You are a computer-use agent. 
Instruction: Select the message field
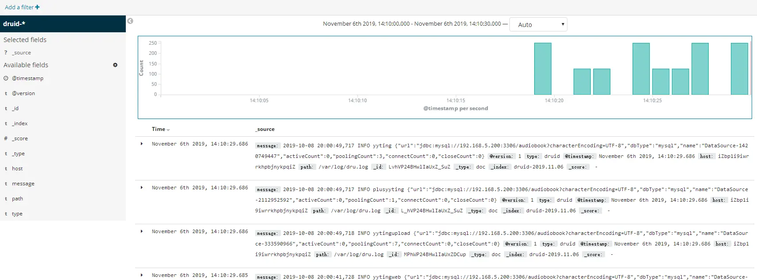pyautogui.click(x=23, y=184)
